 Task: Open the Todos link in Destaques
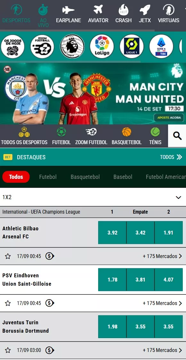[x=171, y=157]
